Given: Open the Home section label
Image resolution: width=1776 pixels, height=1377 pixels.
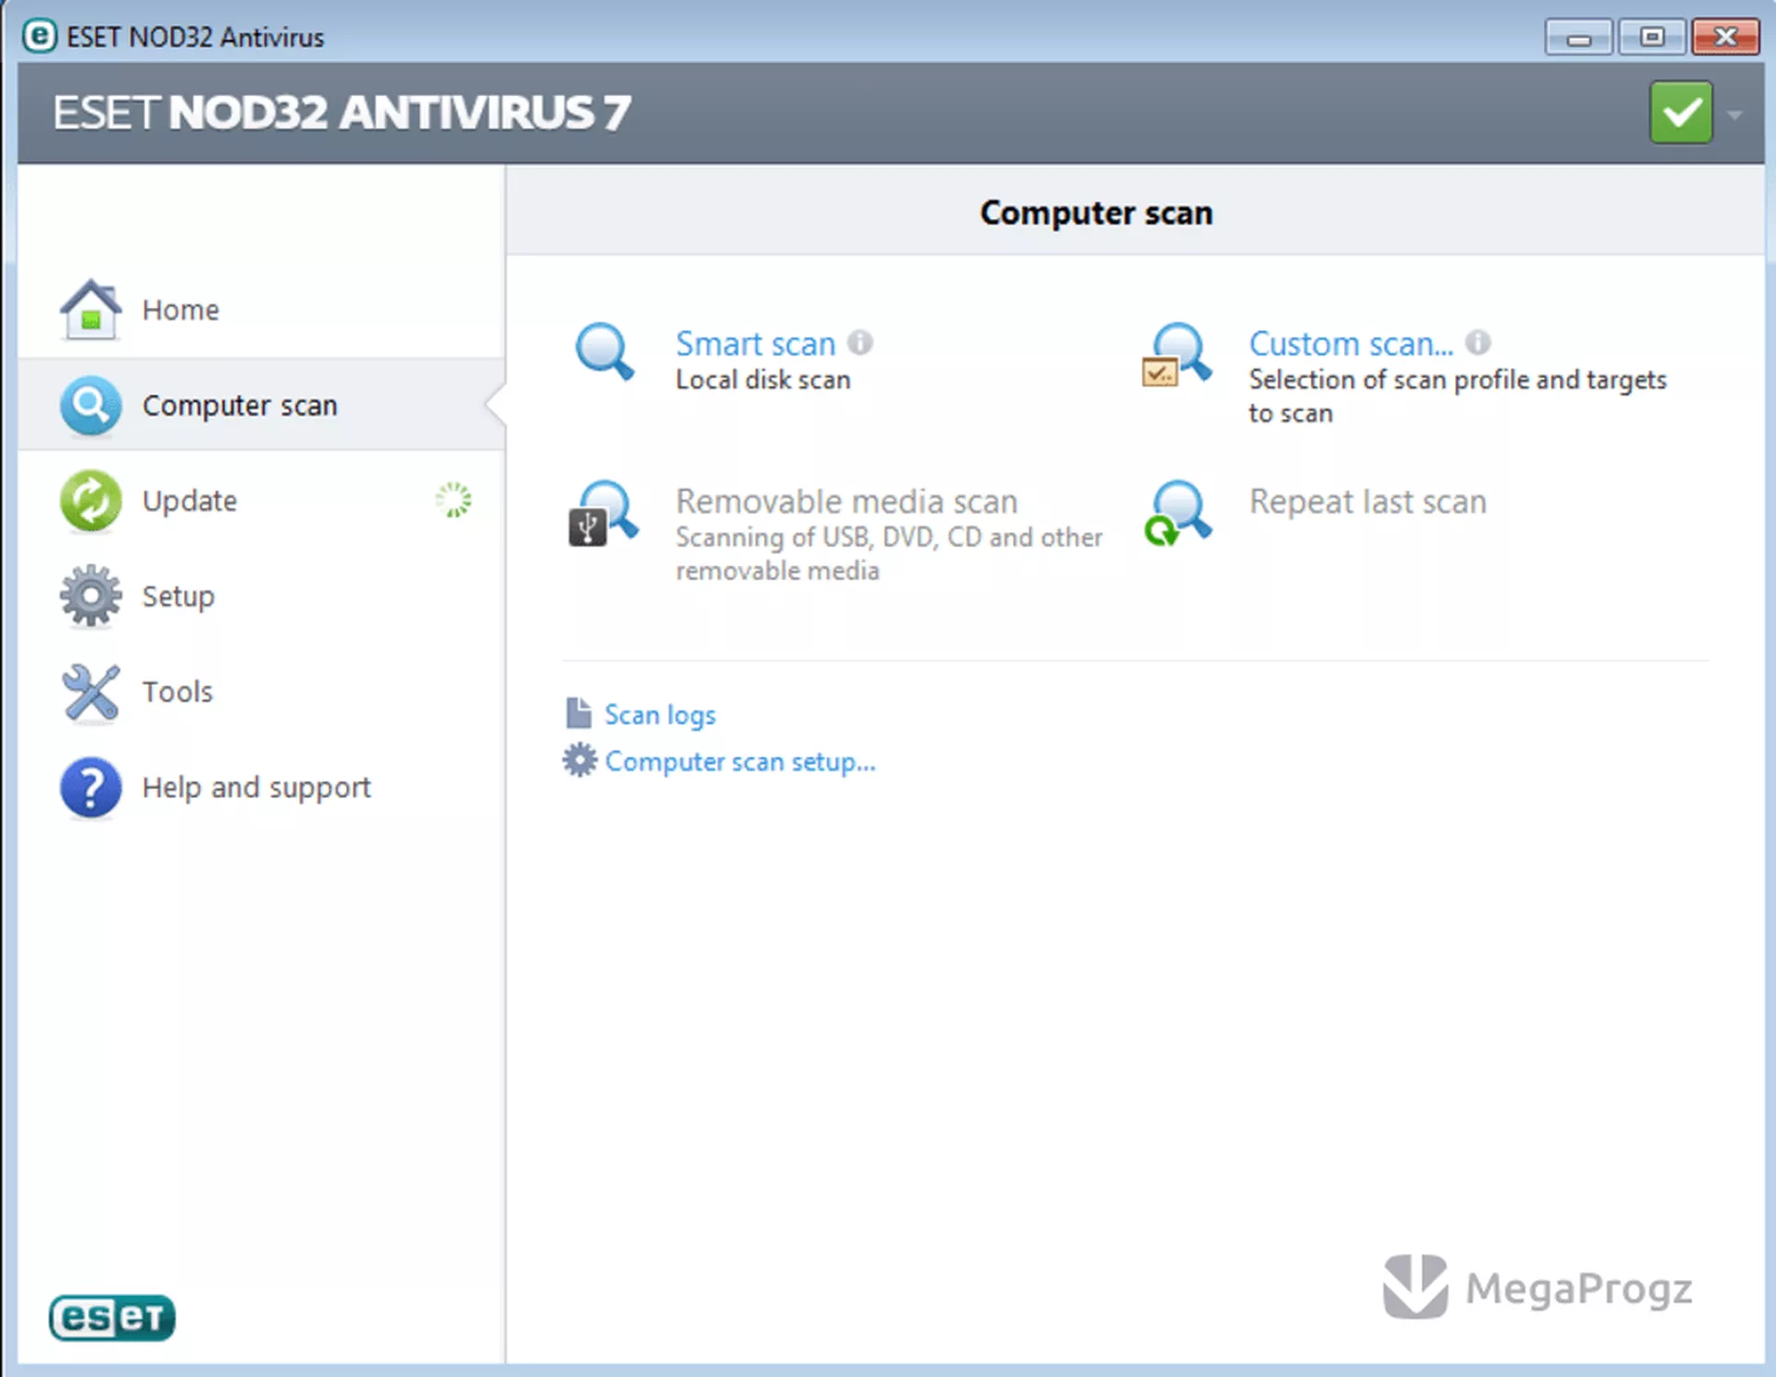Looking at the screenshot, I should [x=180, y=310].
